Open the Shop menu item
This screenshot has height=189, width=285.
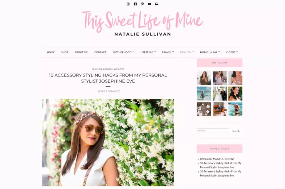[x=65, y=52]
